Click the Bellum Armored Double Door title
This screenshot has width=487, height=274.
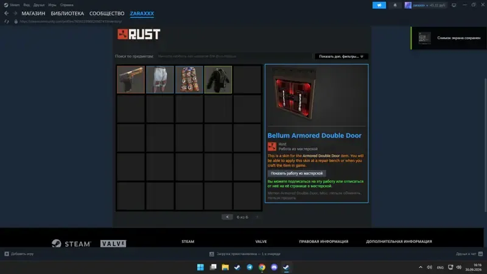click(314, 135)
